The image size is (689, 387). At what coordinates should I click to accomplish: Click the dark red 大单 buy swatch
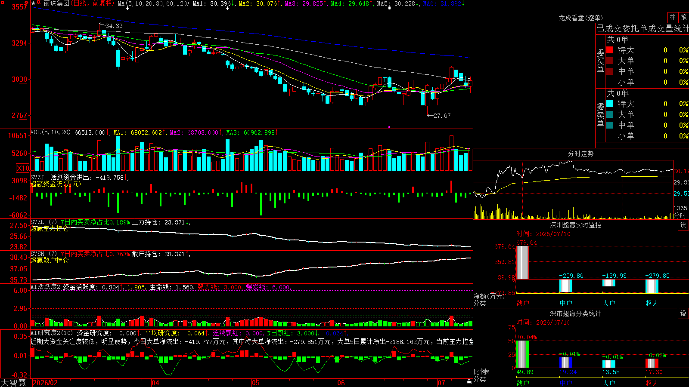click(610, 61)
